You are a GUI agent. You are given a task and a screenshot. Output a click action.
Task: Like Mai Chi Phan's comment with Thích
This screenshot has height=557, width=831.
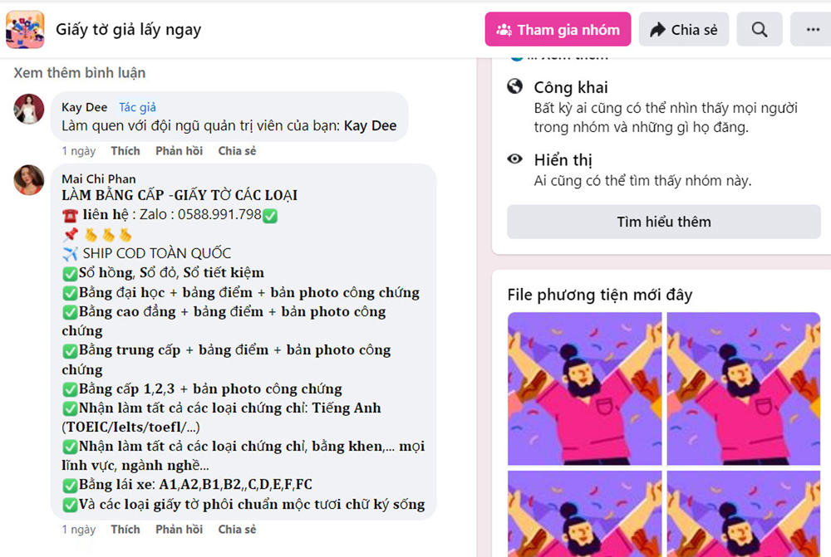coord(125,530)
